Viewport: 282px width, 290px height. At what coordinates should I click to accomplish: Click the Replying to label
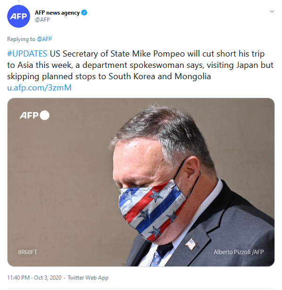pos(21,39)
